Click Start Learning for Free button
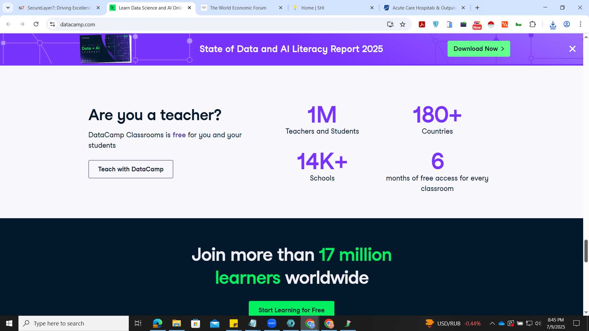This screenshot has height=331, width=589. [x=291, y=309]
